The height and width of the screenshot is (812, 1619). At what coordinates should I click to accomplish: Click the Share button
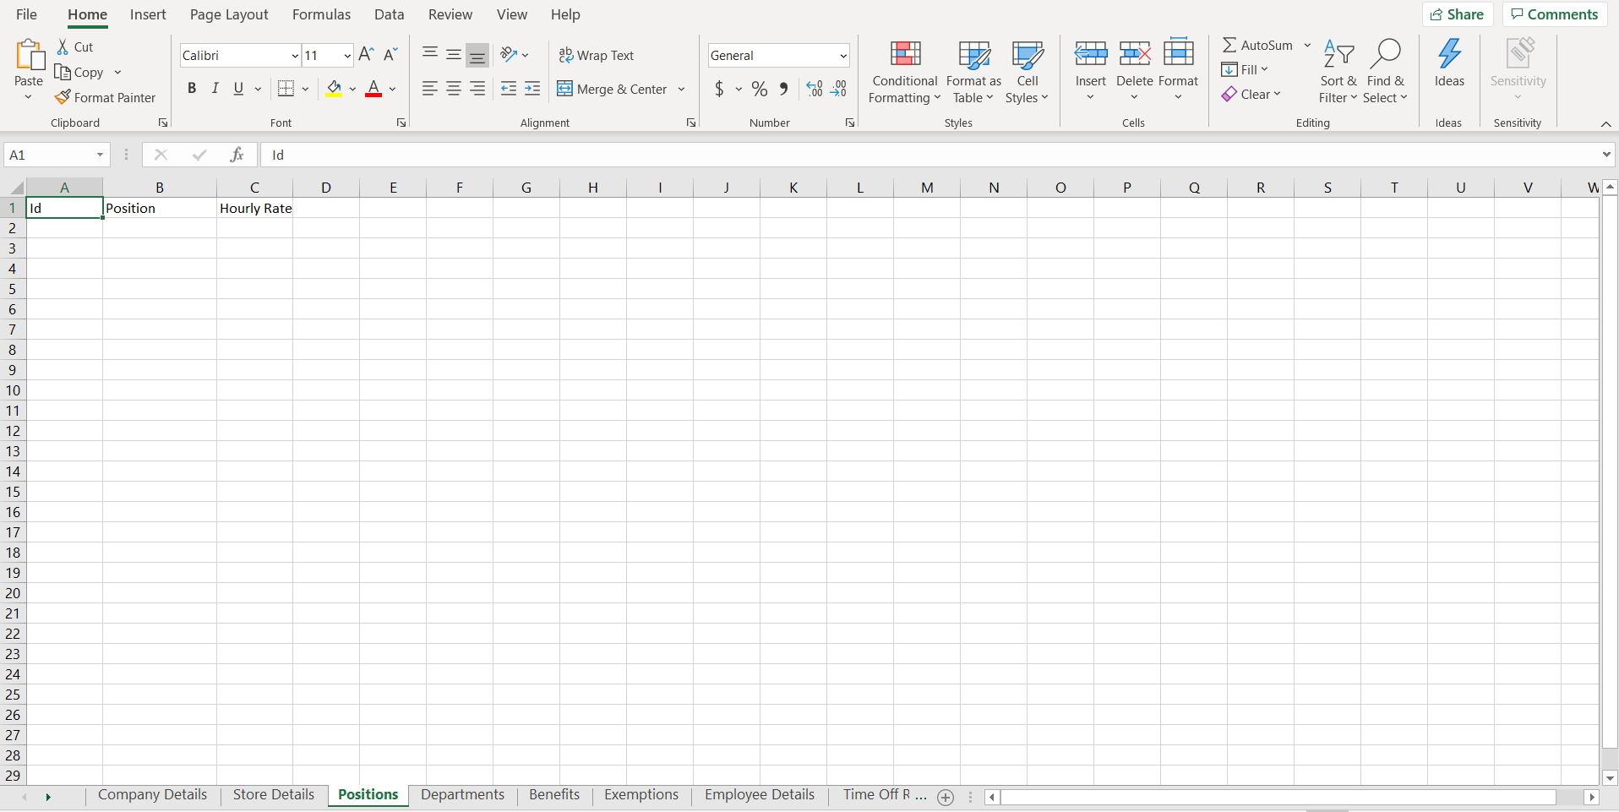1458,14
